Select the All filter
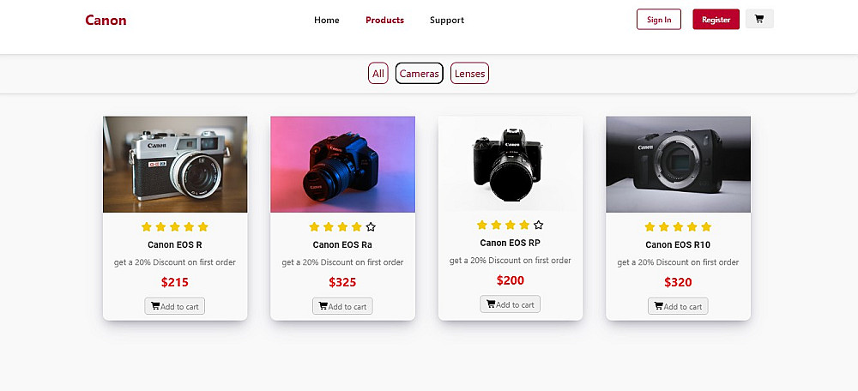This screenshot has height=391, width=858. [x=378, y=74]
